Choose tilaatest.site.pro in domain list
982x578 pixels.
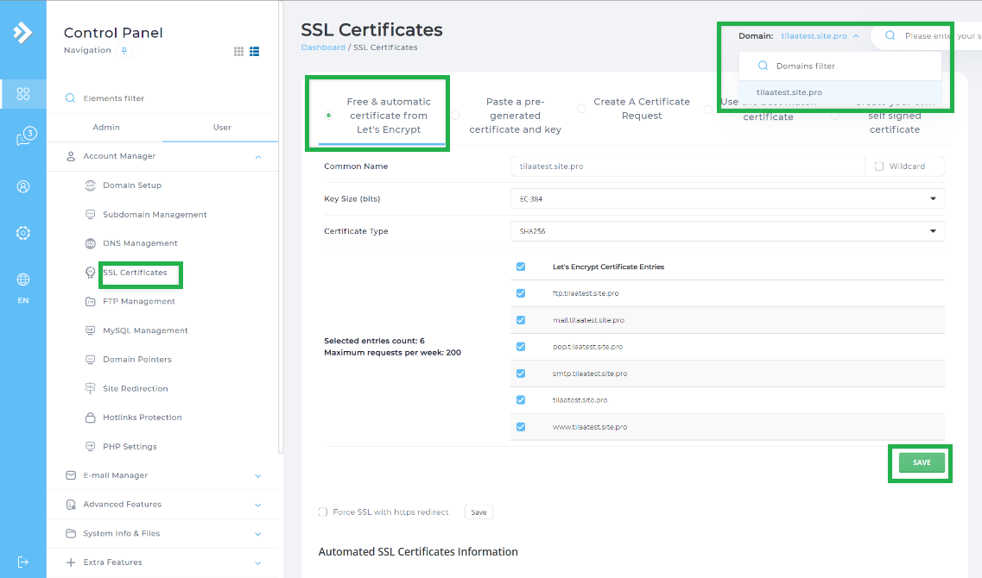tap(839, 92)
